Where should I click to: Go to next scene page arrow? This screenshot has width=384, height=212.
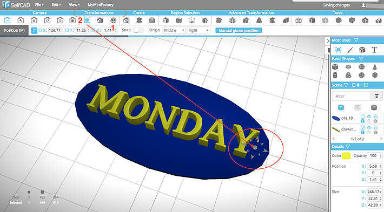[381, 139]
